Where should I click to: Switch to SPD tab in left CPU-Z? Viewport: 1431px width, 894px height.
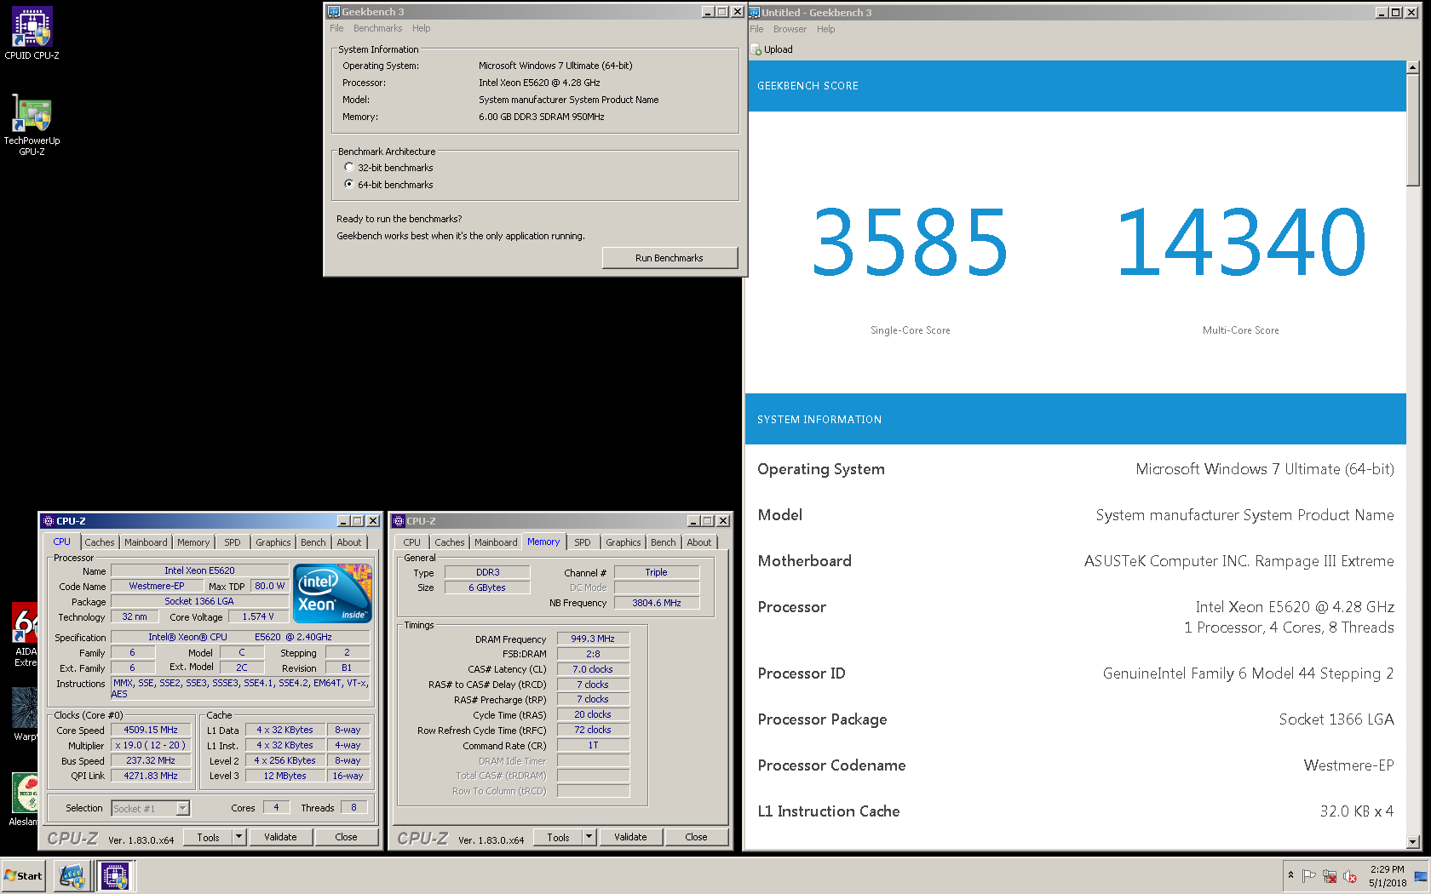[233, 542]
